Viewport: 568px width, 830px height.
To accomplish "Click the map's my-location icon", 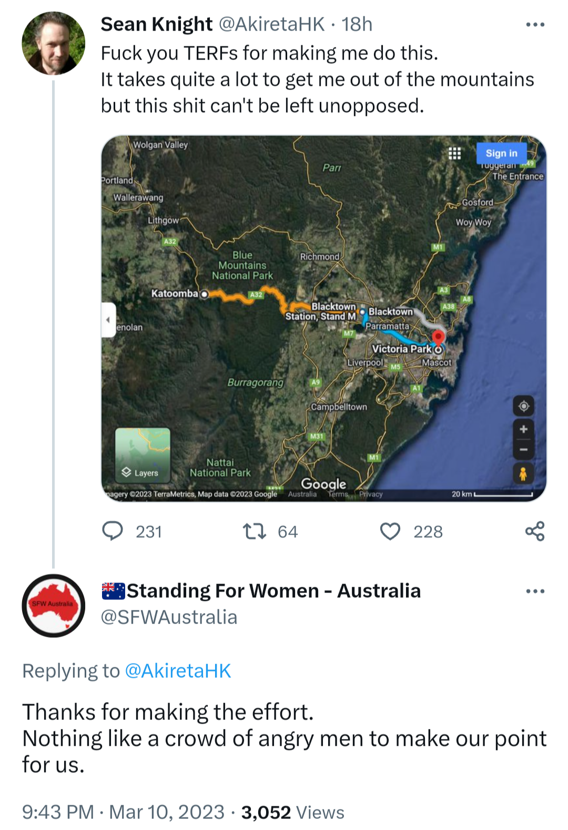I will 523,407.
